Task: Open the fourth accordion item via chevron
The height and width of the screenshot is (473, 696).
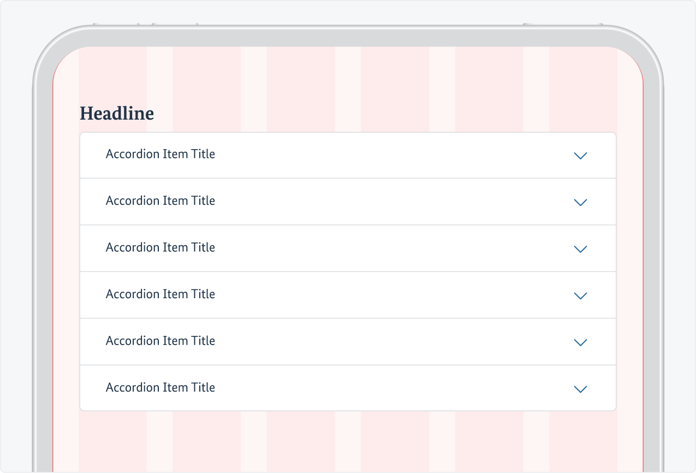Action: (580, 296)
